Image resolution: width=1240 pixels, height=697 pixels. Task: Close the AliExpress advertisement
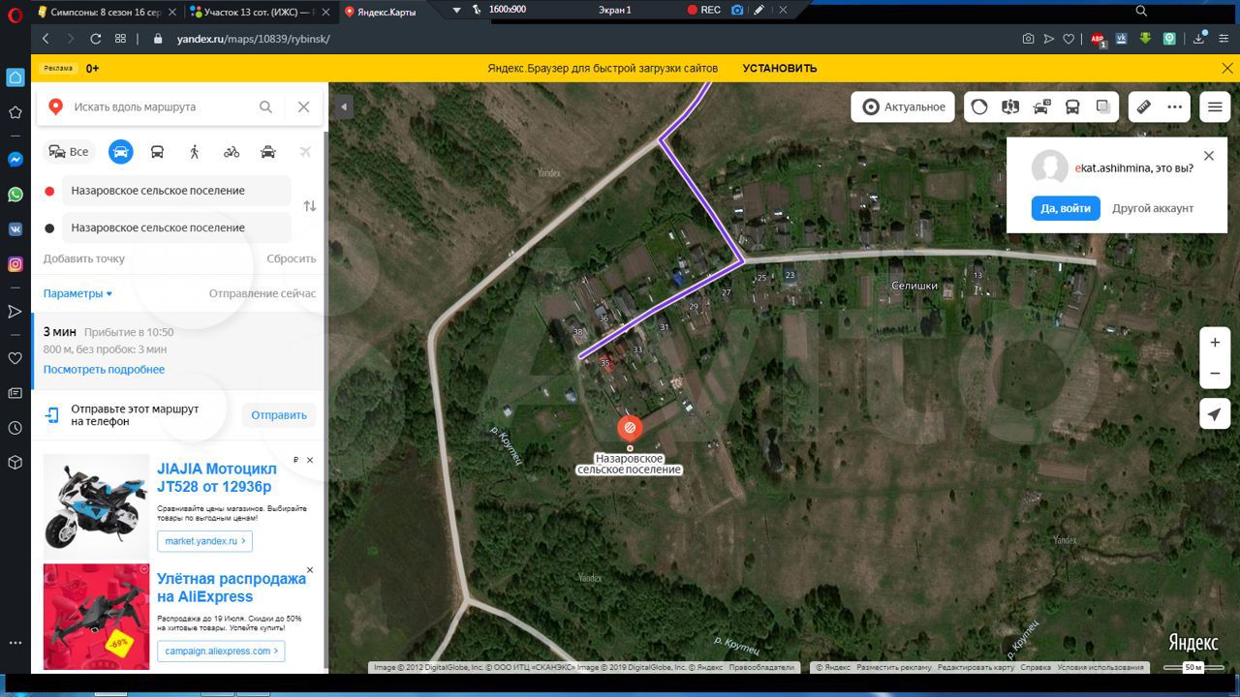(310, 570)
